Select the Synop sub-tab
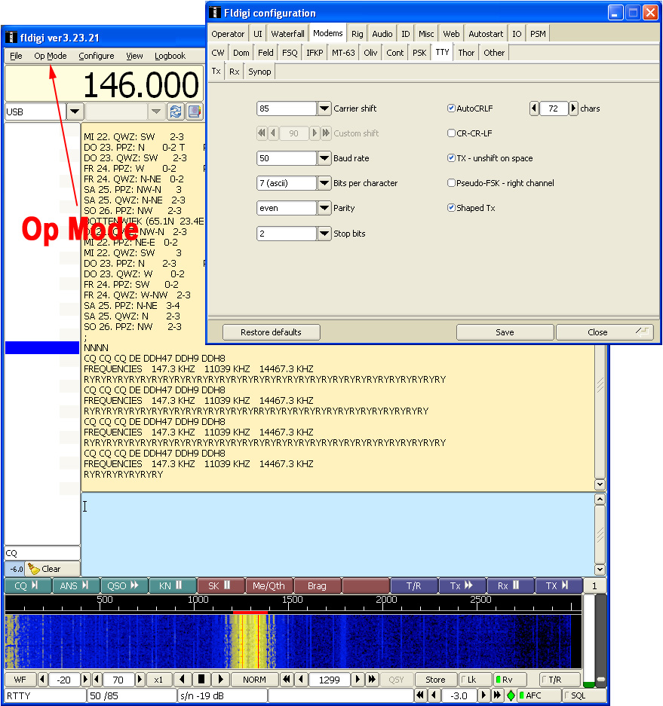 coord(259,72)
